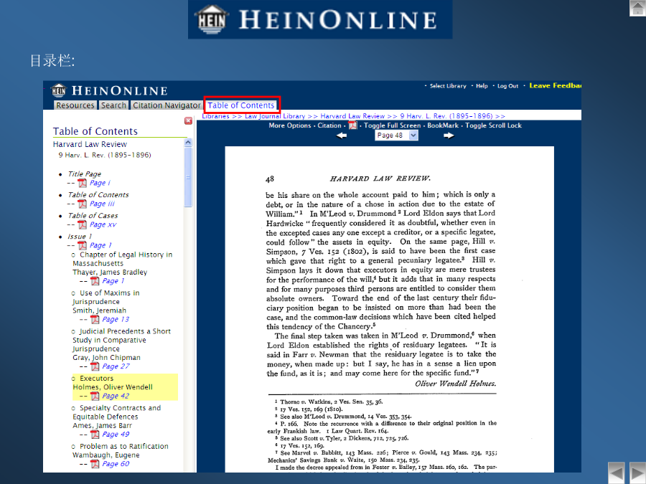Open Page 60 link
The image size is (646, 484).
point(116,464)
